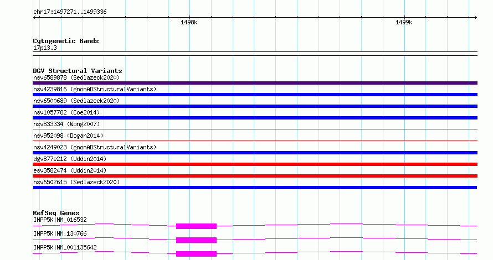Click the blue nsv4249023 variant bar
Image resolution: width=493 pixels, height=260 pixels.
click(255, 153)
